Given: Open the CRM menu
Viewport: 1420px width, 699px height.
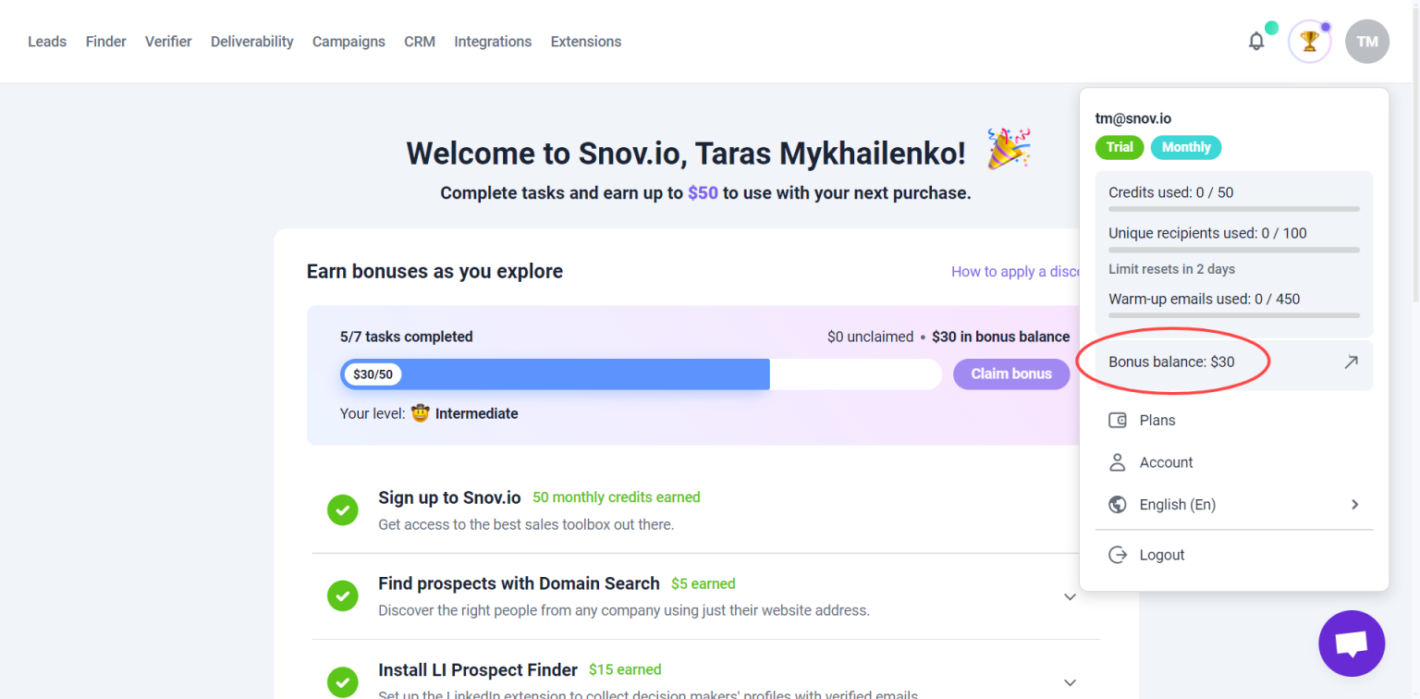Looking at the screenshot, I should (420, 42).
